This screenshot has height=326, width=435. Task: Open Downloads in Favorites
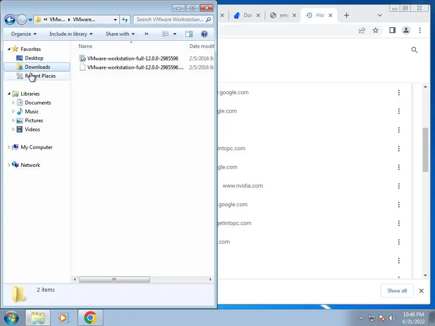[37, 67]
